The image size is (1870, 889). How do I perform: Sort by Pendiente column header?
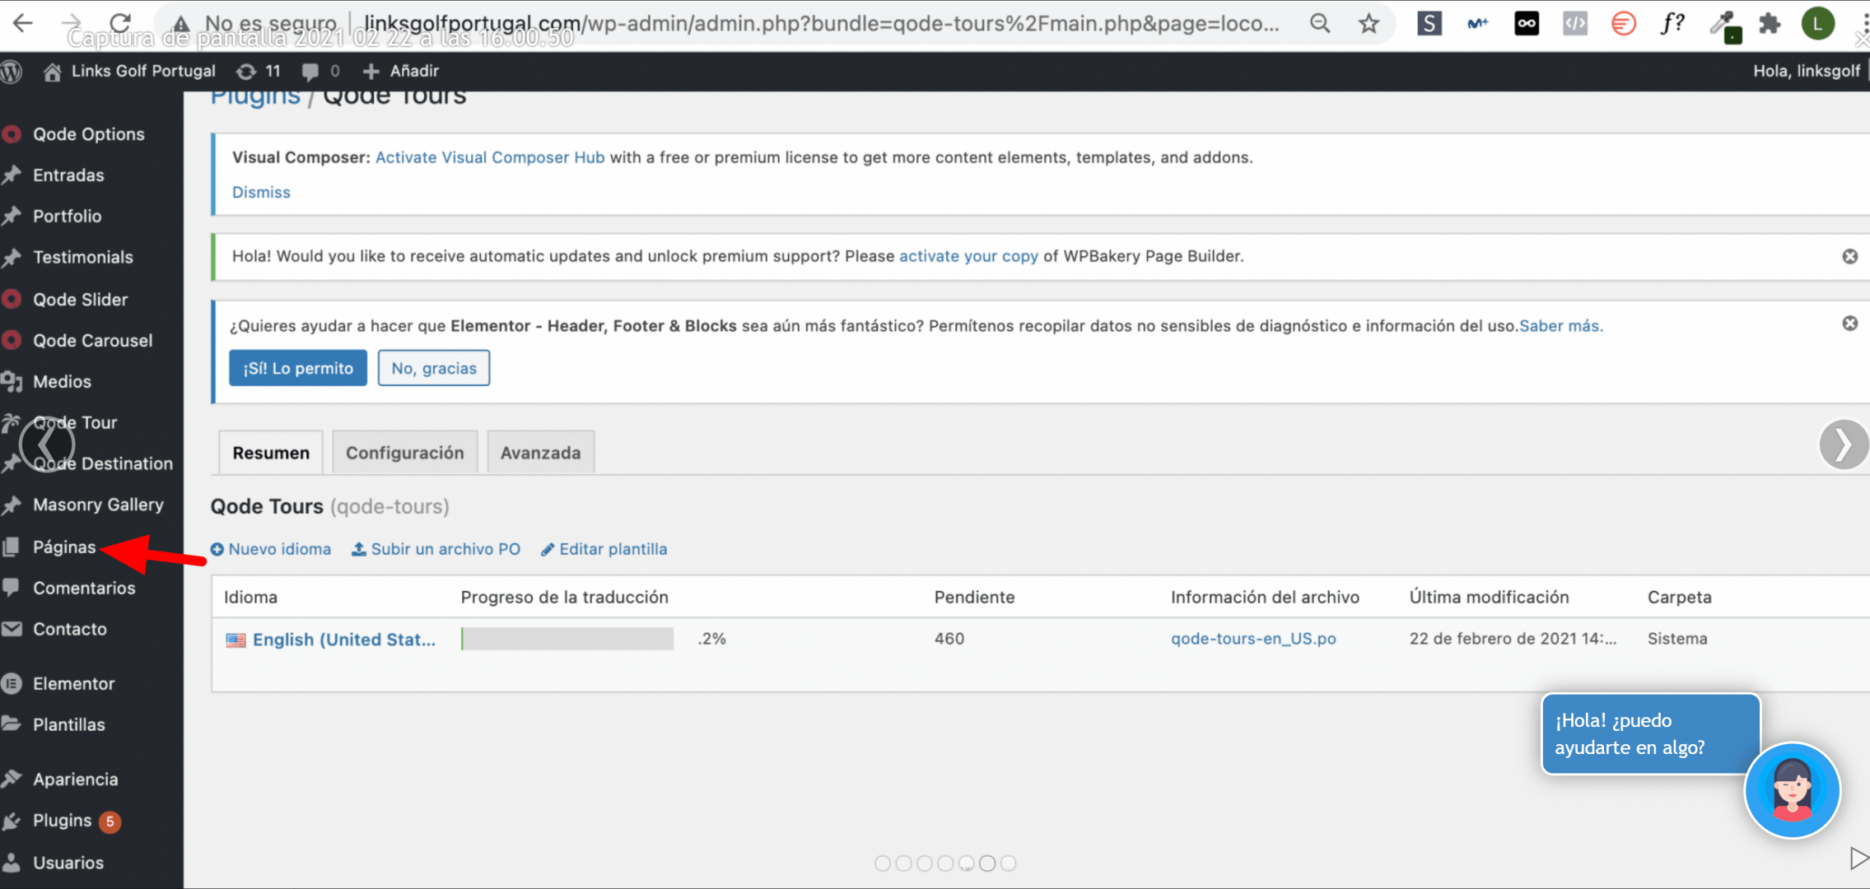974,597
